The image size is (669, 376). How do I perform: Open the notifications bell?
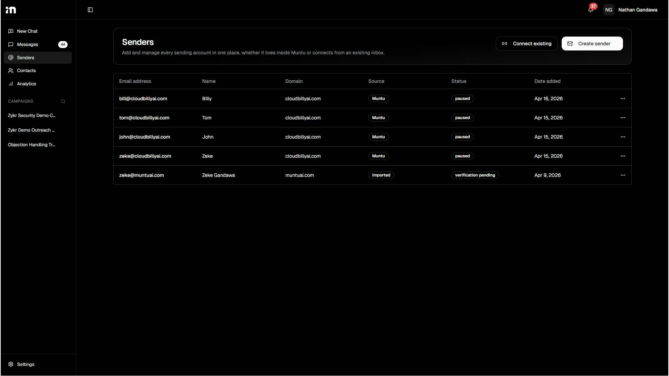pyautogui.click(x=590, y=10)
